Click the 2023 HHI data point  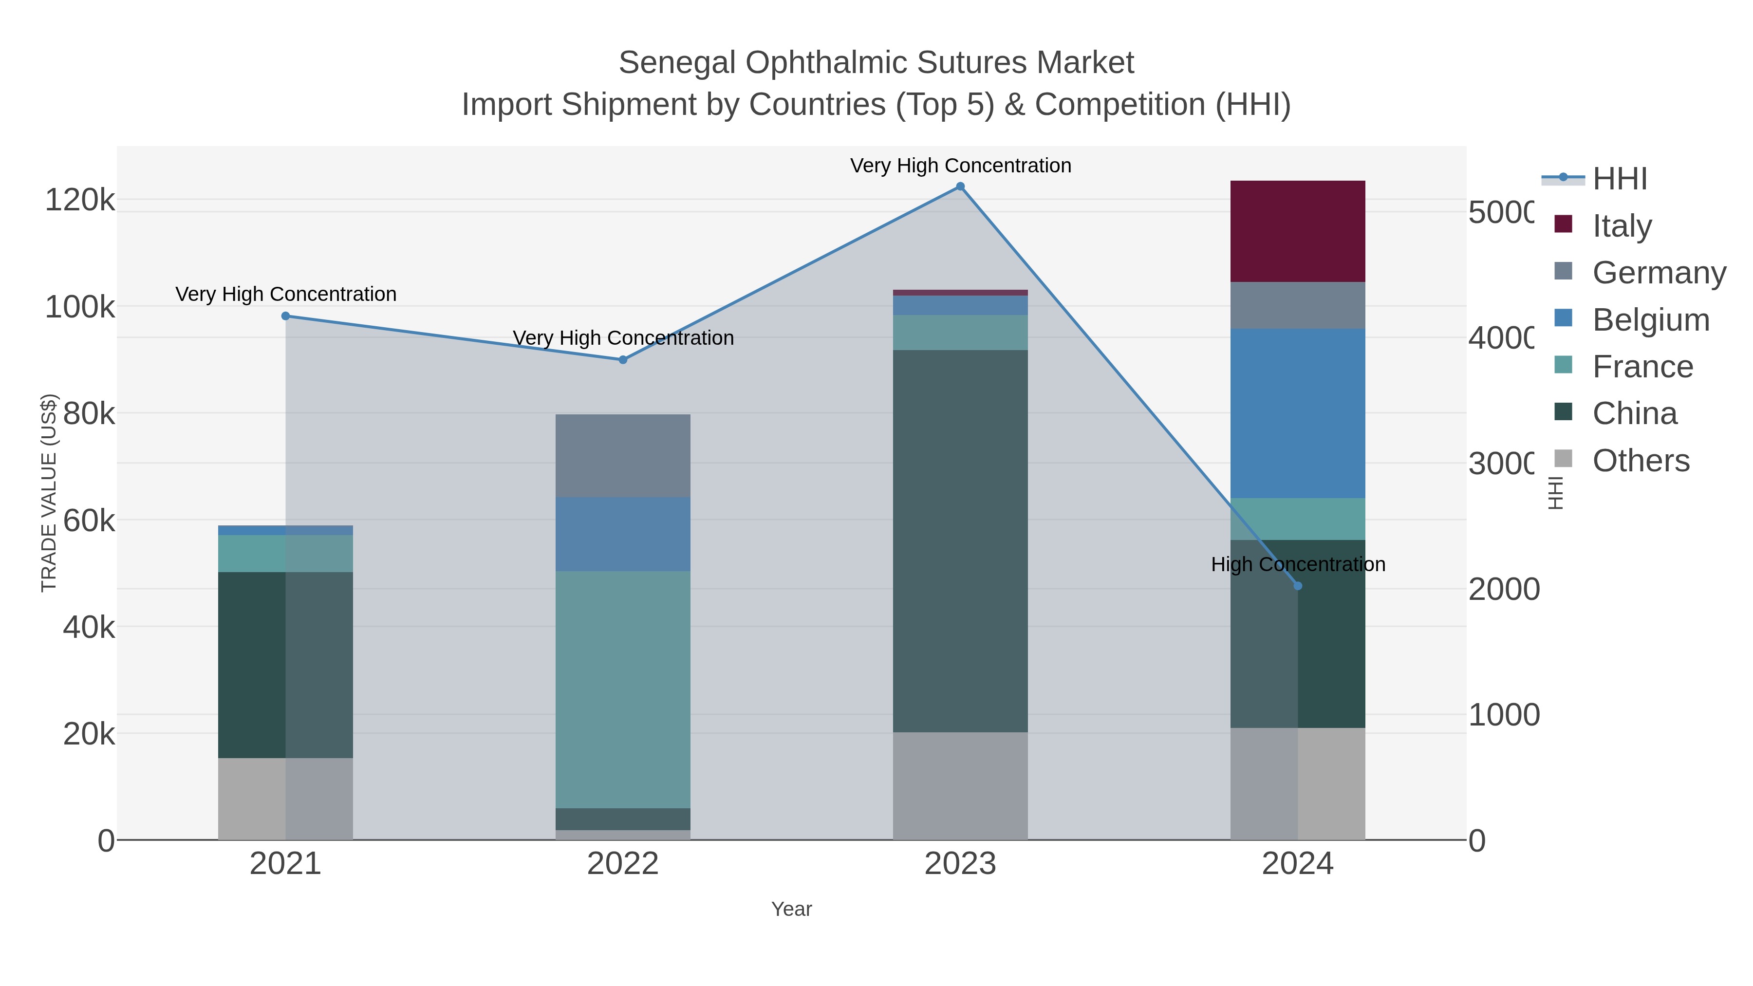[x=960, y=186]
